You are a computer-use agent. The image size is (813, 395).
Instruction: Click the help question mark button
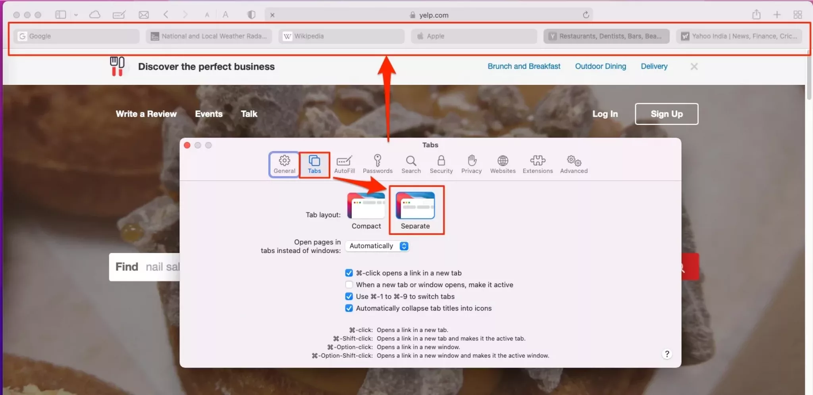667,354
